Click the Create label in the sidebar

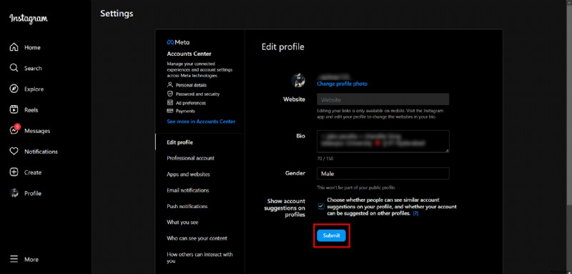pos(33,172)
